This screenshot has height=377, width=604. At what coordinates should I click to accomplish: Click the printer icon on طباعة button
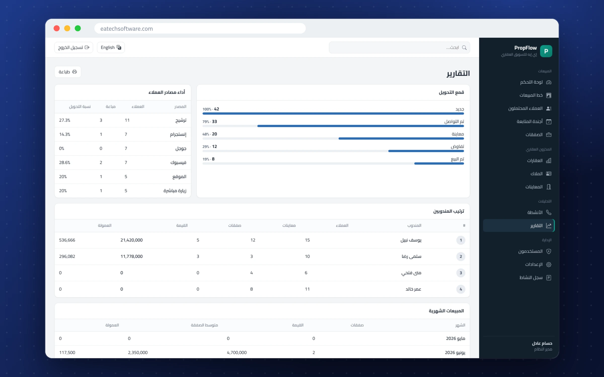74,72
